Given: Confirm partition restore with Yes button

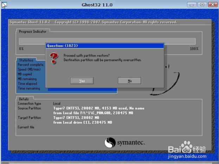Looking at the screenshot, I should coord(82,81).
